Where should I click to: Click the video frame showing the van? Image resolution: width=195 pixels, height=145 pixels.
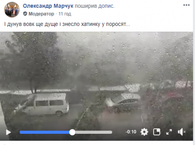click(x=45, y=104)
